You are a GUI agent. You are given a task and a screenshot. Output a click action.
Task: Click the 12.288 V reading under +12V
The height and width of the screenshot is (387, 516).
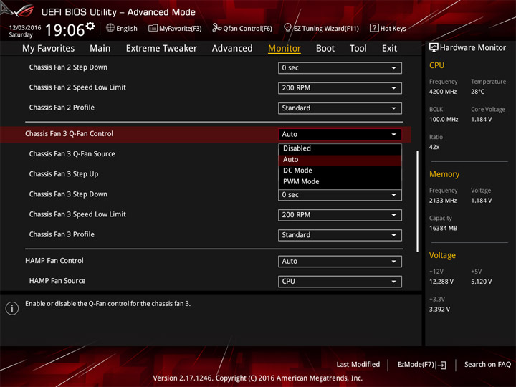click(x=441, y=282)
